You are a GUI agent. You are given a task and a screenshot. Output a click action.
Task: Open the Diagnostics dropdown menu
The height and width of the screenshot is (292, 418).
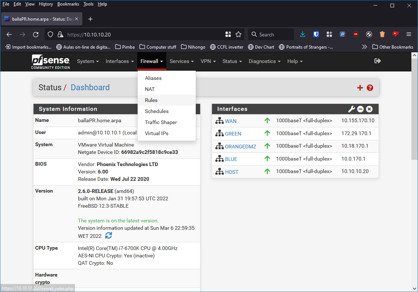(x=264, y=61)
